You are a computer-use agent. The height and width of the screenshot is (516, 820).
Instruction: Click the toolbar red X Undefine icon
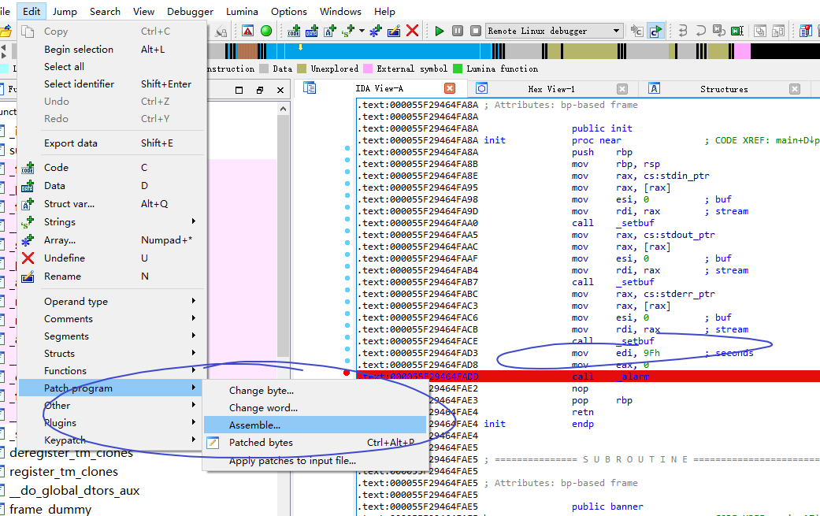(412, 31)
